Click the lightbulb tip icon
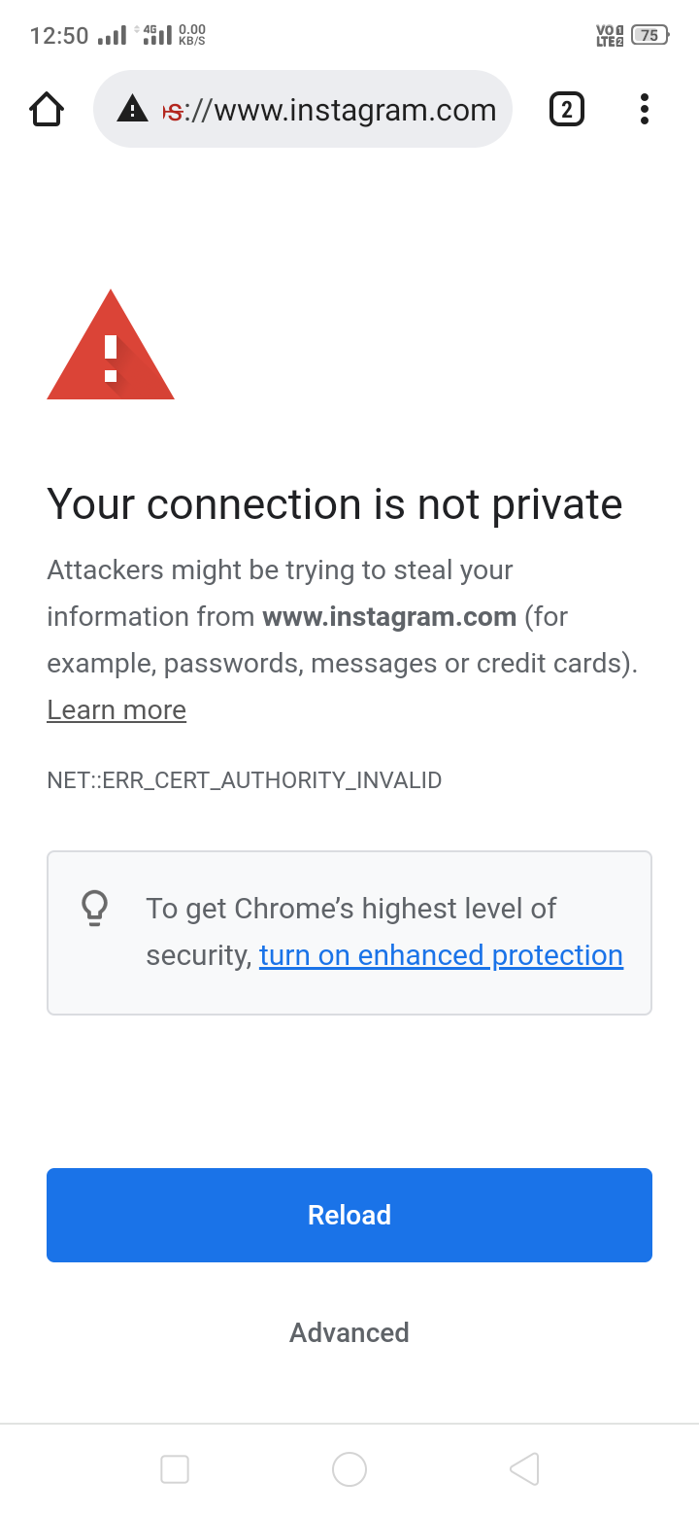The height and width of the screenshot is (1516, 699). [x=94, y=909]
